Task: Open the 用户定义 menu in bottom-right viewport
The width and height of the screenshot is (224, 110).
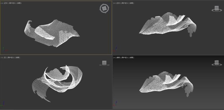Action: (x=125, y=57)
